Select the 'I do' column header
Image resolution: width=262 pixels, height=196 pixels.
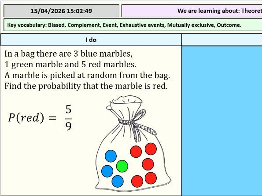(x=91, y=40)
